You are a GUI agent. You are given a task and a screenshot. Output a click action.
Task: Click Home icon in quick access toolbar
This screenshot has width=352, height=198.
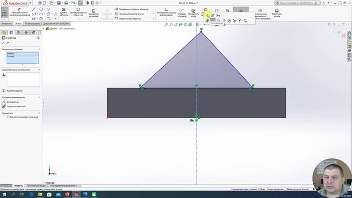point(40,3)
